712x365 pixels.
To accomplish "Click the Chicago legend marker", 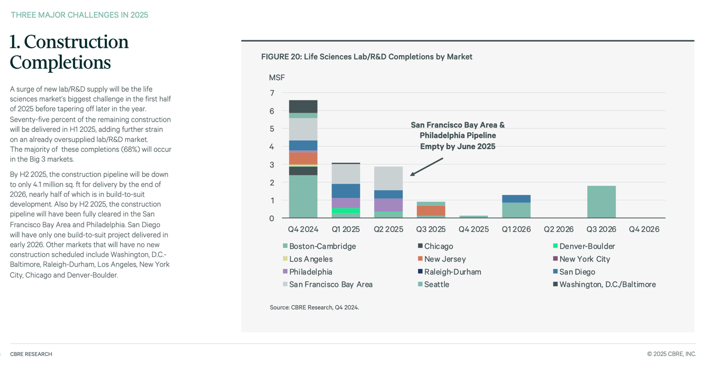I will [x=421, y=246].
